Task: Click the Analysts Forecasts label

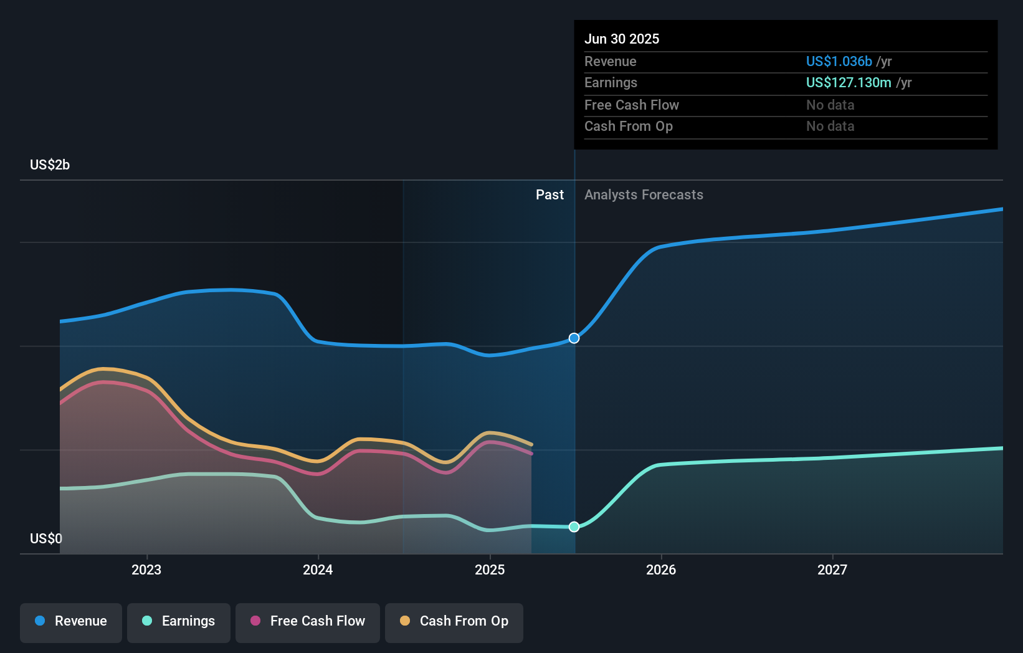Action: point(644,194)
